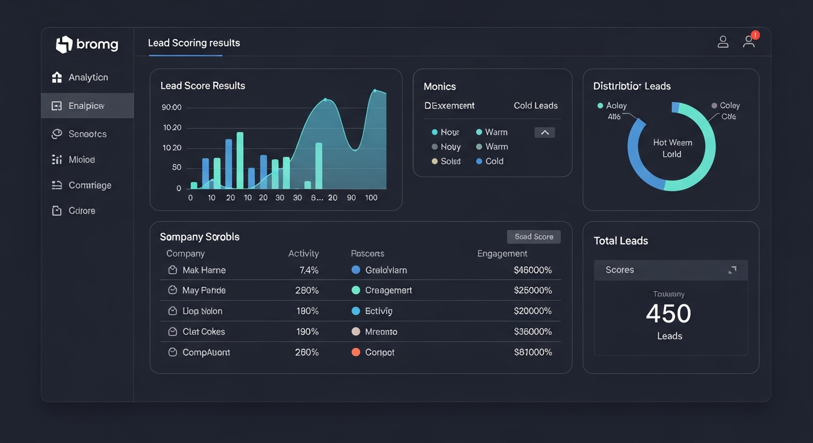Click the orange Coripot color dot
Image resolution: width=813 pixels, height=443 pixels.
click(356, 352)
